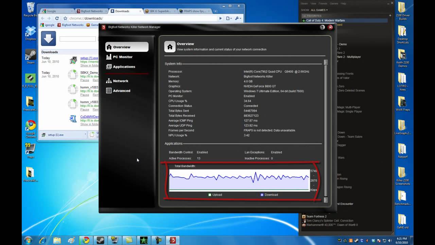435x245 pixels.
Task: Click the Total Bytes Sent value 54487994
Action: tap(250, 111)
